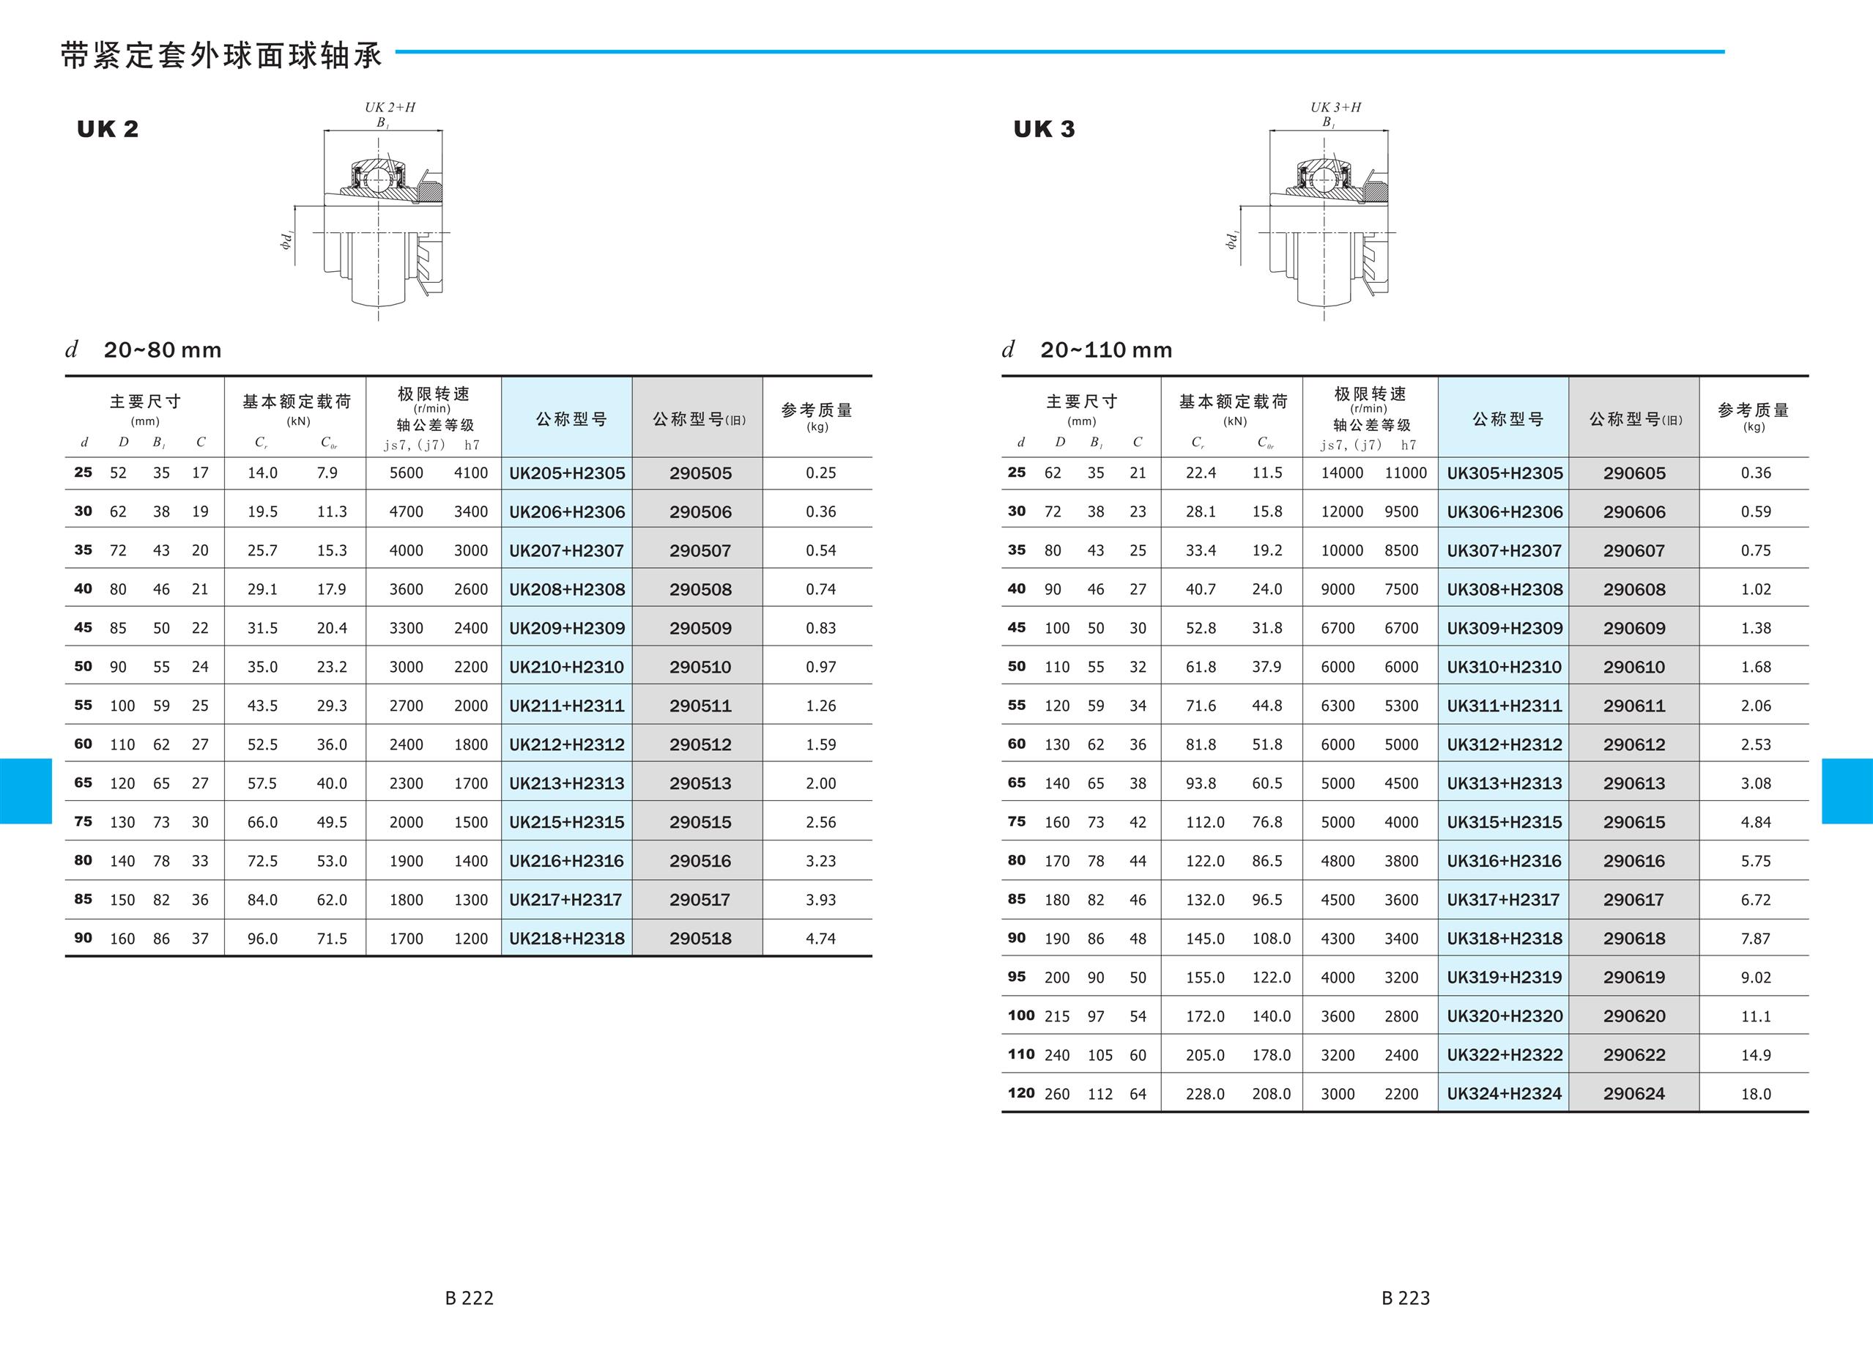
Task: Click page number B 223
Action: [1405, 1298]
